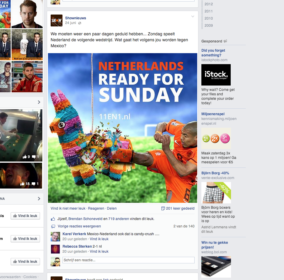
Task: Expand the section chevron above the like buttons
Action: (39, 199)
